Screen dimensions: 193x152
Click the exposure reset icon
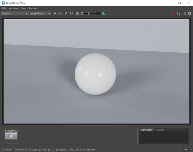click(x=82, y=13)
